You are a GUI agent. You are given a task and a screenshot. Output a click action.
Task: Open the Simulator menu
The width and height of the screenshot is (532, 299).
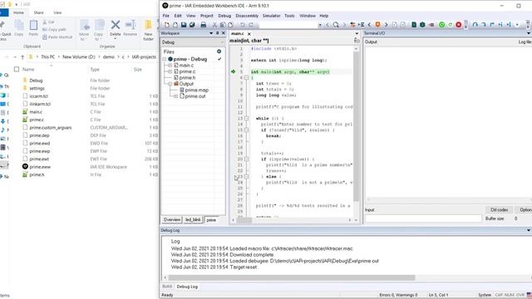[x=272, y=16]
